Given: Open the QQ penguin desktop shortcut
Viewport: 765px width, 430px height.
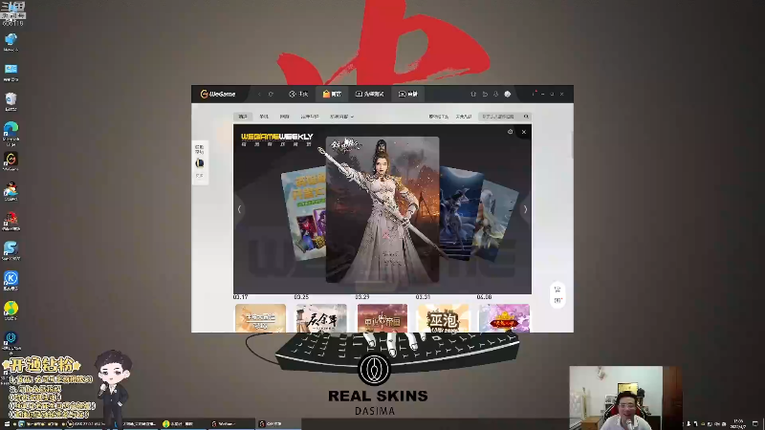Looking at the screenshot, I should pos(11,192).
